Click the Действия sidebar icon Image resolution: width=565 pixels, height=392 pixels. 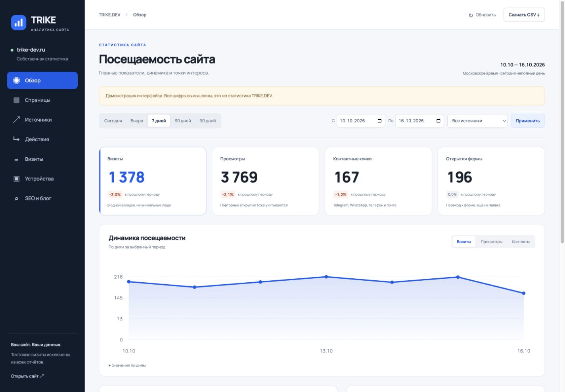coord(16,139)
